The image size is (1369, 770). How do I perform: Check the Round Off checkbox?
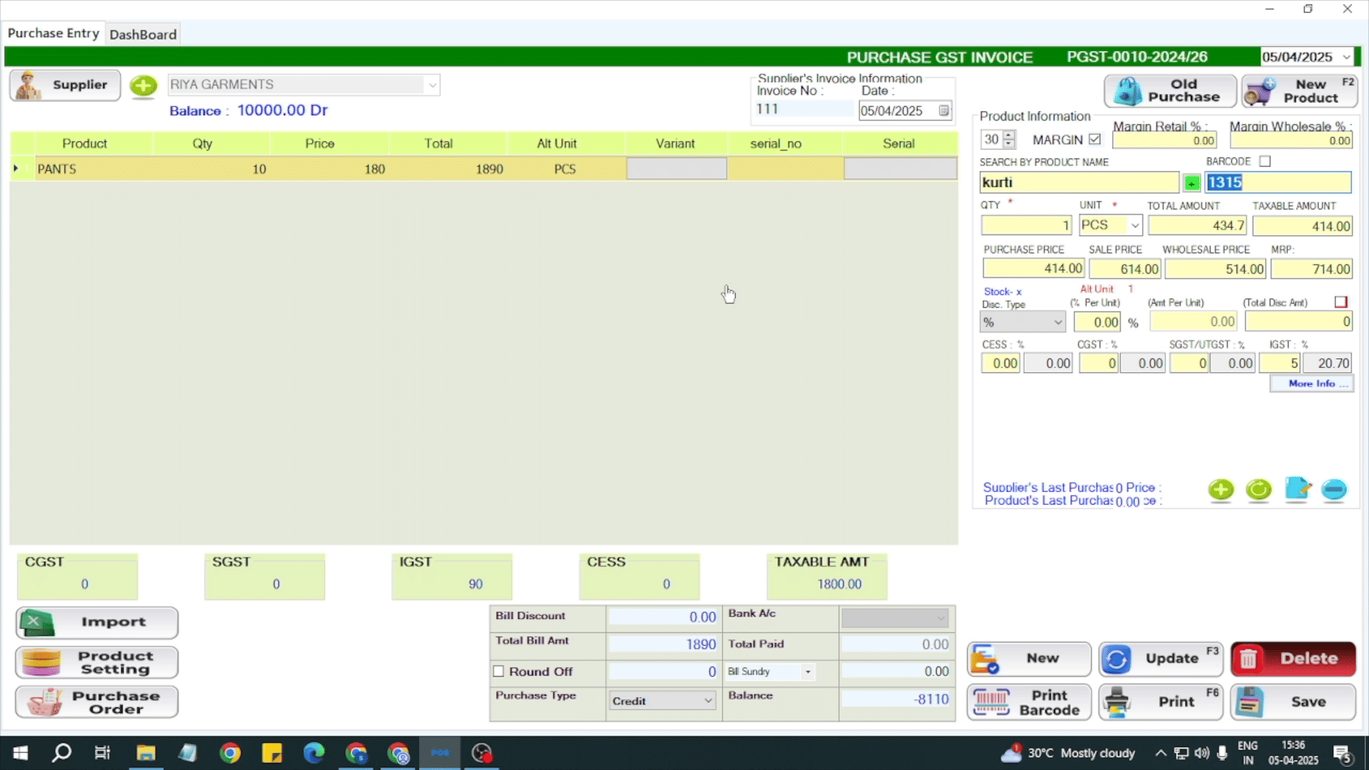[498, 672]
